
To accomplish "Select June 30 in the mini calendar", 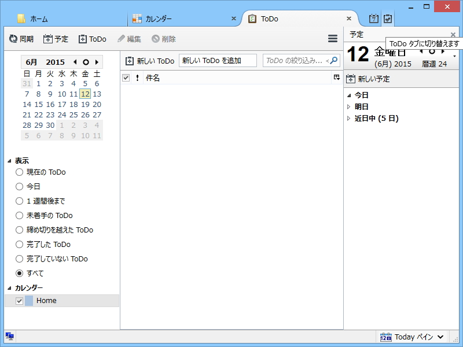I will 50,125.
